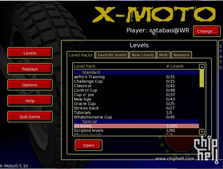Switch to Level Packs tab
The height and width of the screenshot is (169, 223).
pos(81,55)
